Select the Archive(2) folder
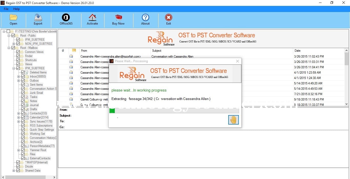The width and height of the screenshot is (350, 179). tap(36, 142)
